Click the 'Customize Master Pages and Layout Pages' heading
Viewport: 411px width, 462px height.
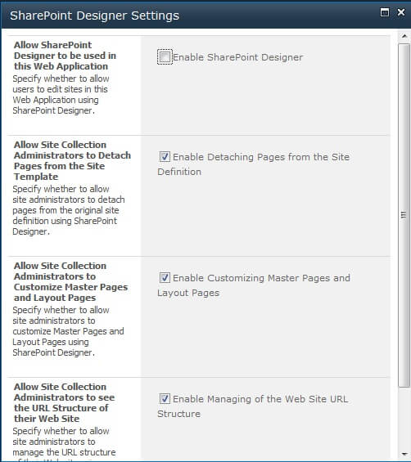click(x=70, y=281)
